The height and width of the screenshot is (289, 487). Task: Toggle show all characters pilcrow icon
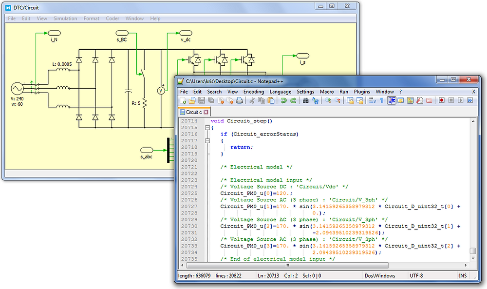tap(382, 100)
